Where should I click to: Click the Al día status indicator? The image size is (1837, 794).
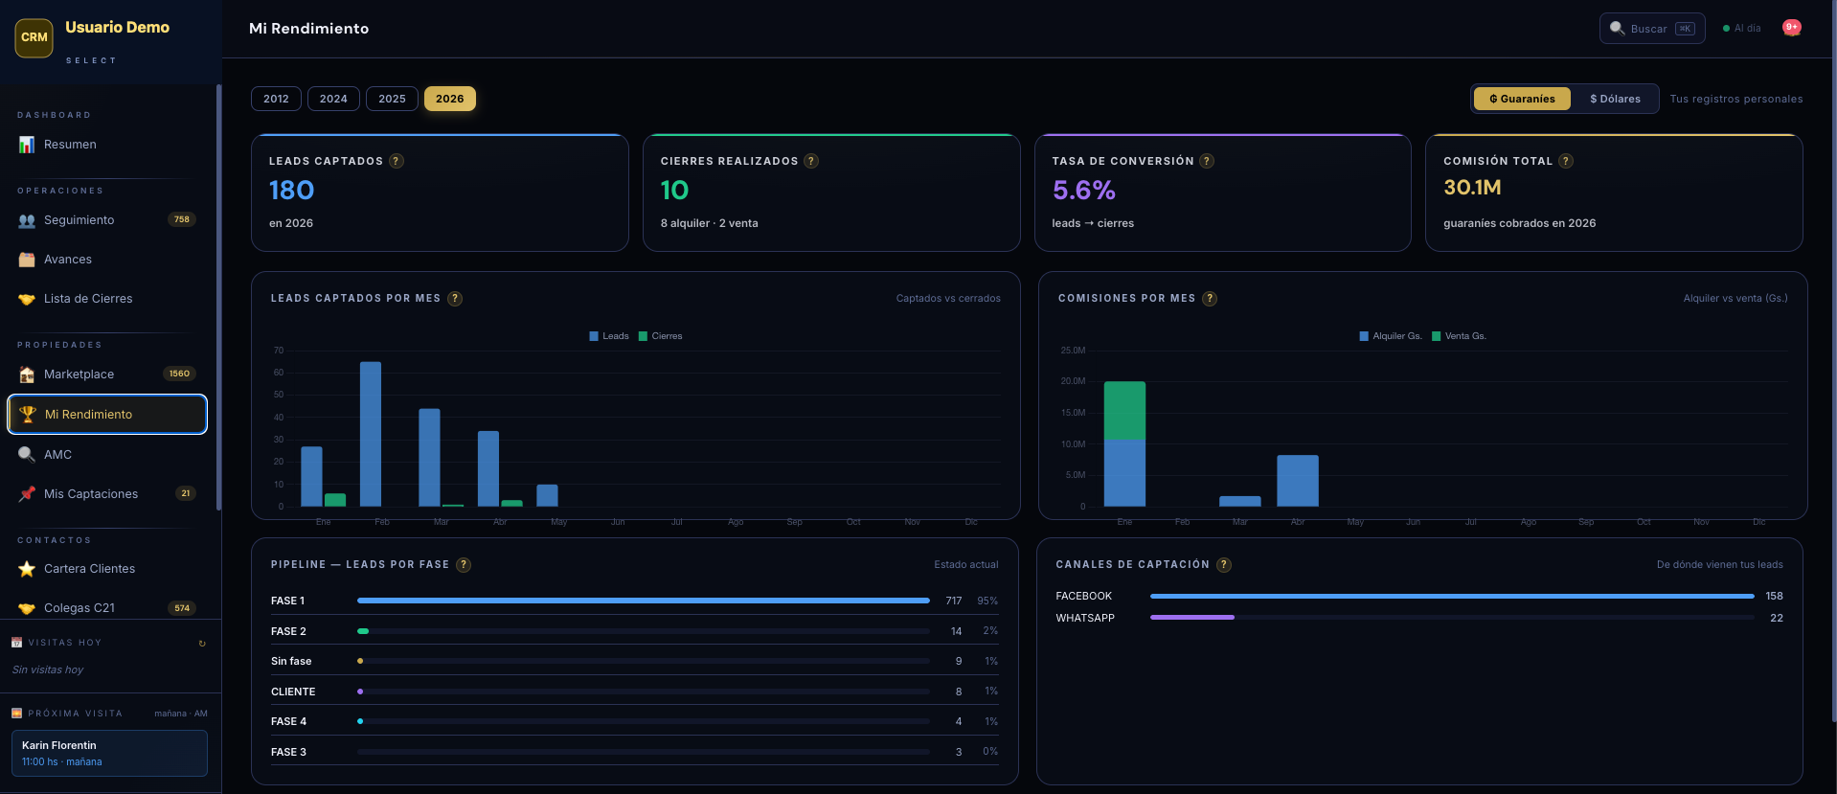point(1741,29)
